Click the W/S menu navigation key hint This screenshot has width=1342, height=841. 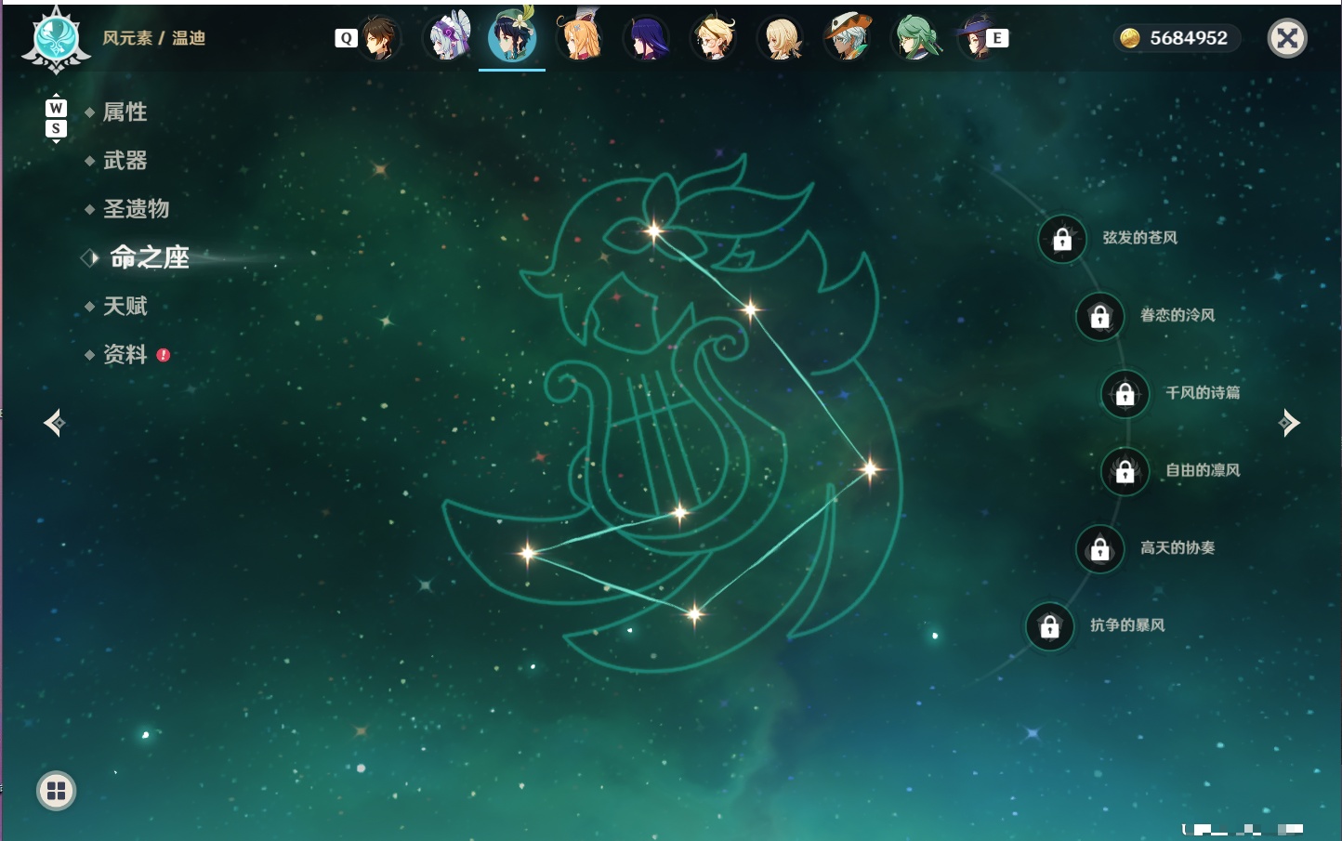pos(56,118)
